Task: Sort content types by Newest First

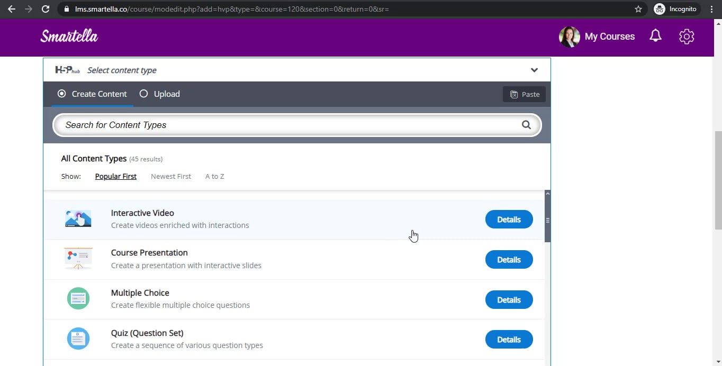Action: (171, 176)
